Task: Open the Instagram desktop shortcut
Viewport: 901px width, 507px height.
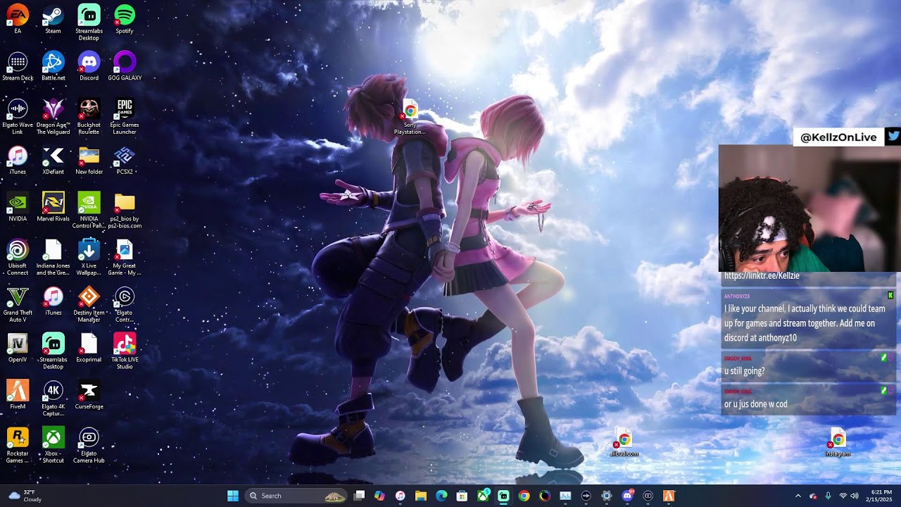Action: coord(838,441)
